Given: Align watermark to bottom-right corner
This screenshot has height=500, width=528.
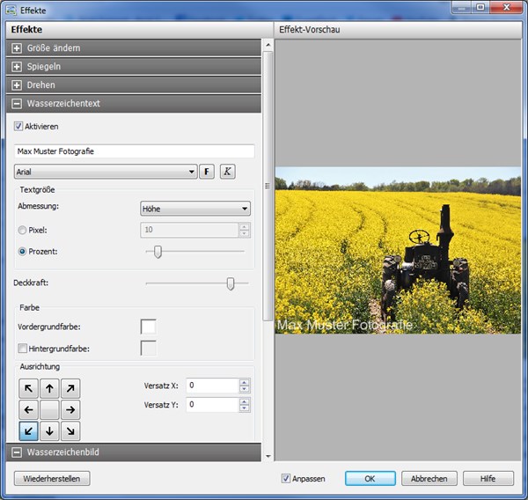Looking at the screenshot, I should click(70, 431).
